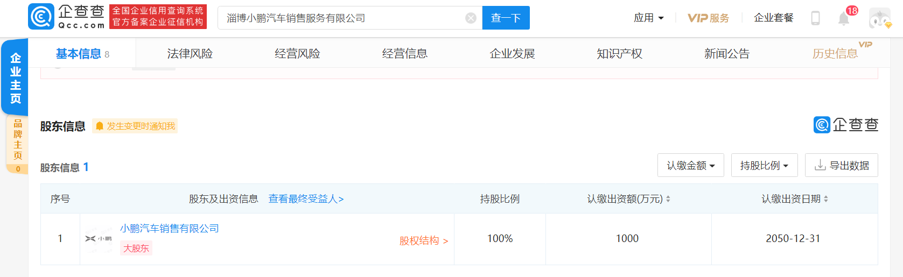Click the Qcc.com logo in header
The width and height of the screenshot is (903, 277).
point(66,17)
